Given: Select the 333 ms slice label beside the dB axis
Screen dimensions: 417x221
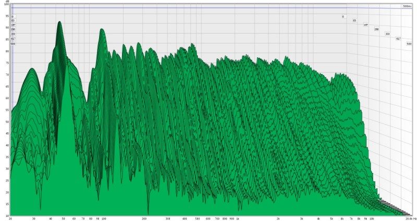Looking at the screenshot, I should 13,34.
